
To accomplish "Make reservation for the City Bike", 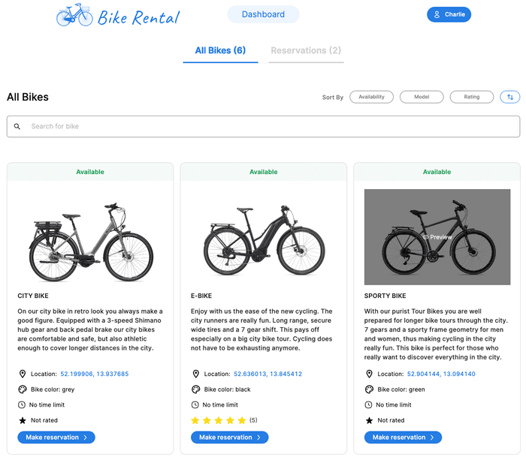I will [x=56, y=437].
